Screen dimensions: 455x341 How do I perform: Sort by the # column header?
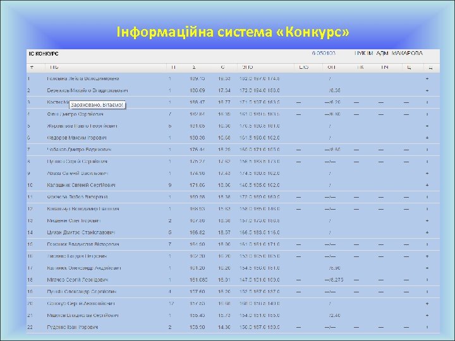coord(32,68)
